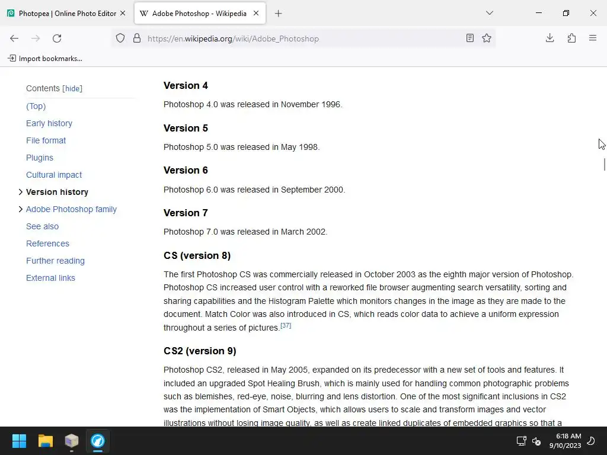Click the 'CS (version 8)' heading
The image size is (607, 455).
click(x=197, y=256)
